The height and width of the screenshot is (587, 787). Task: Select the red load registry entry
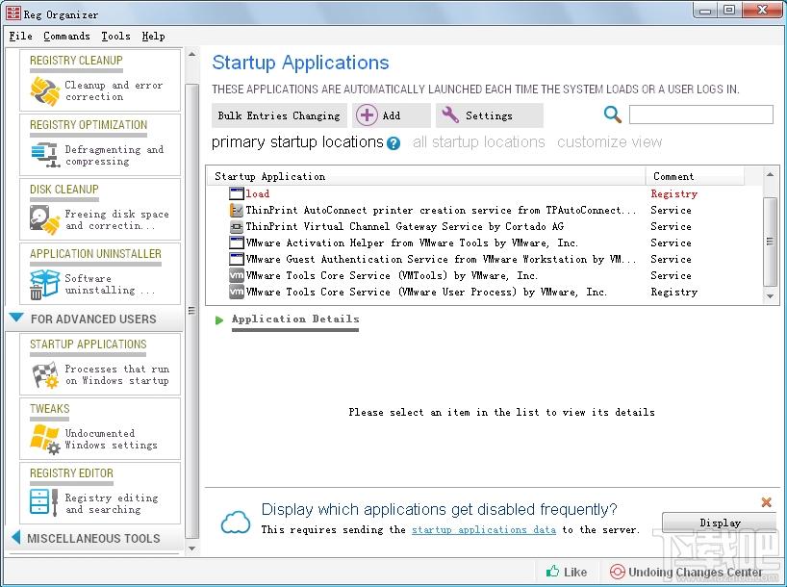tap(257, 193)
